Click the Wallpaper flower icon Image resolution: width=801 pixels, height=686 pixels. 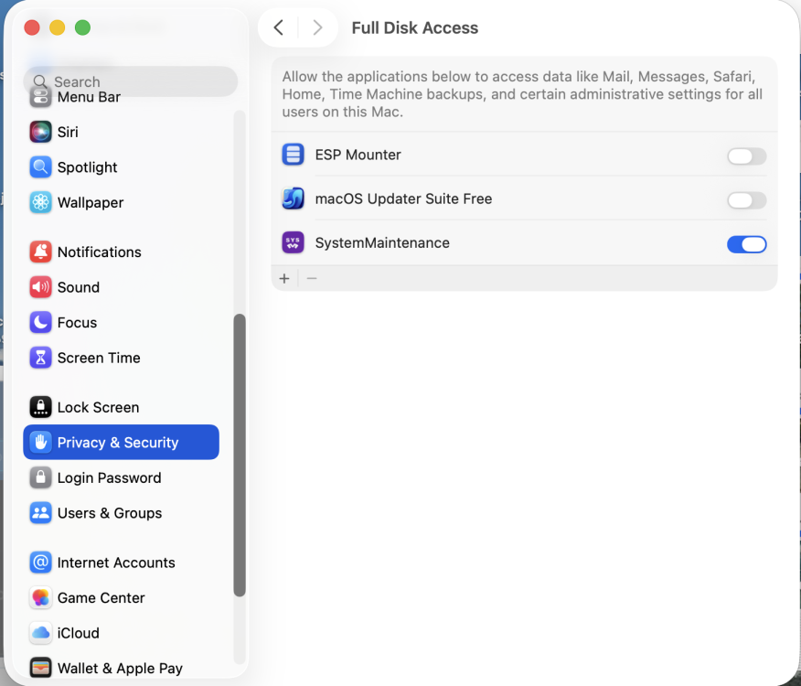pos(40,202)
